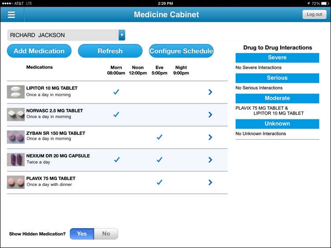Expand the Unknown interactions section
331x248 pixels.
[277, 124]
